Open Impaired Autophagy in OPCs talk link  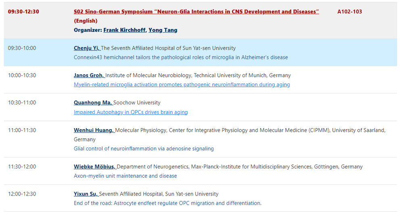[x=131, y=112]
